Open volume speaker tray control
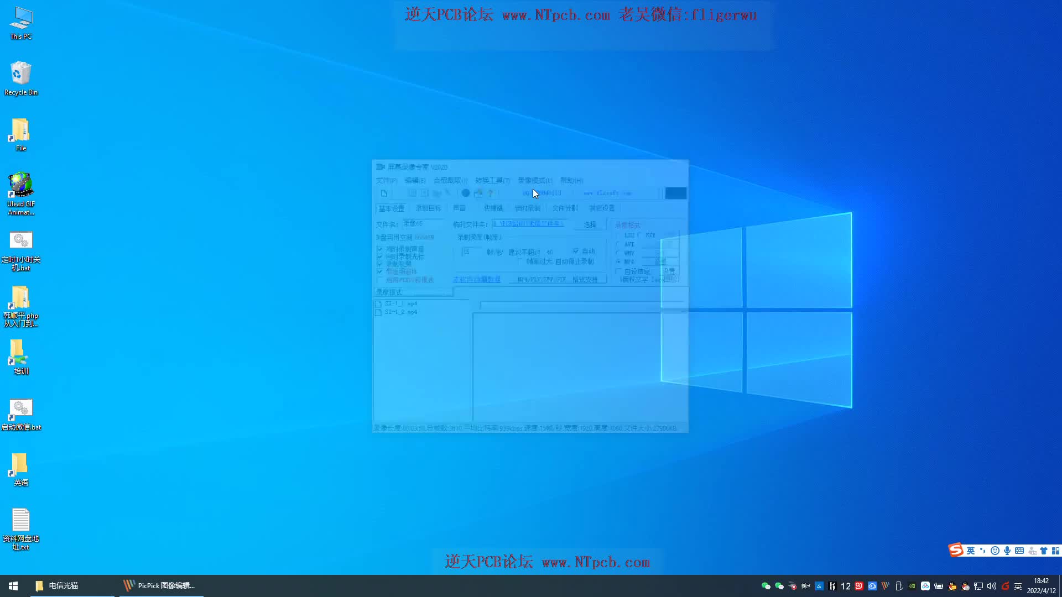1062x597 pixels. click(x=992, y=586)
